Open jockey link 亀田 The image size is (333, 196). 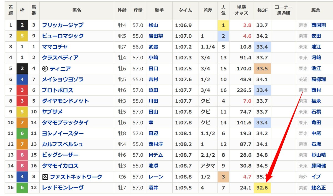pos(153,90)
